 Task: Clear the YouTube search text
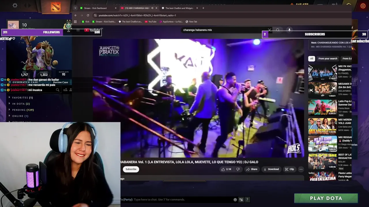[270, 30]
